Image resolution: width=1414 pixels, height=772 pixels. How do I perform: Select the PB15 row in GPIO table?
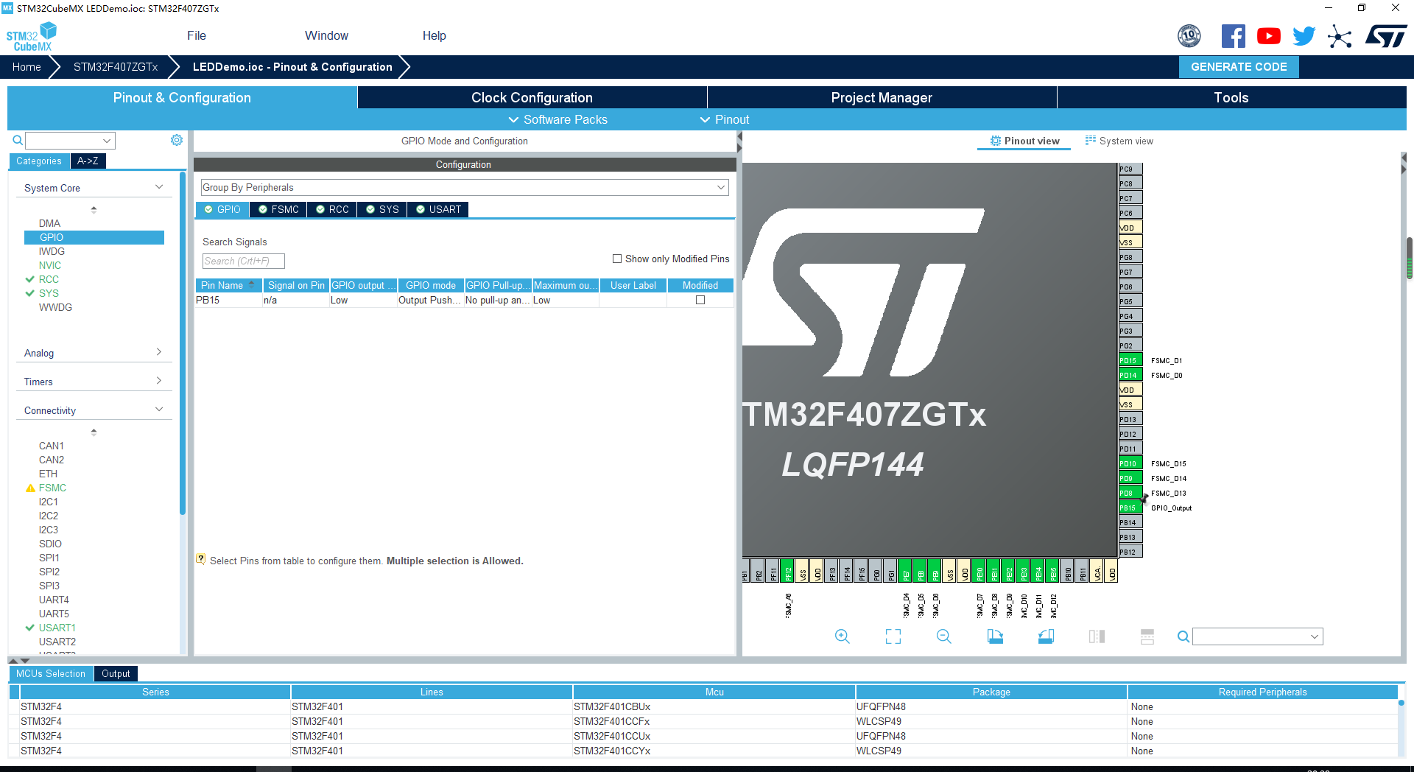(x=465, y=300)
